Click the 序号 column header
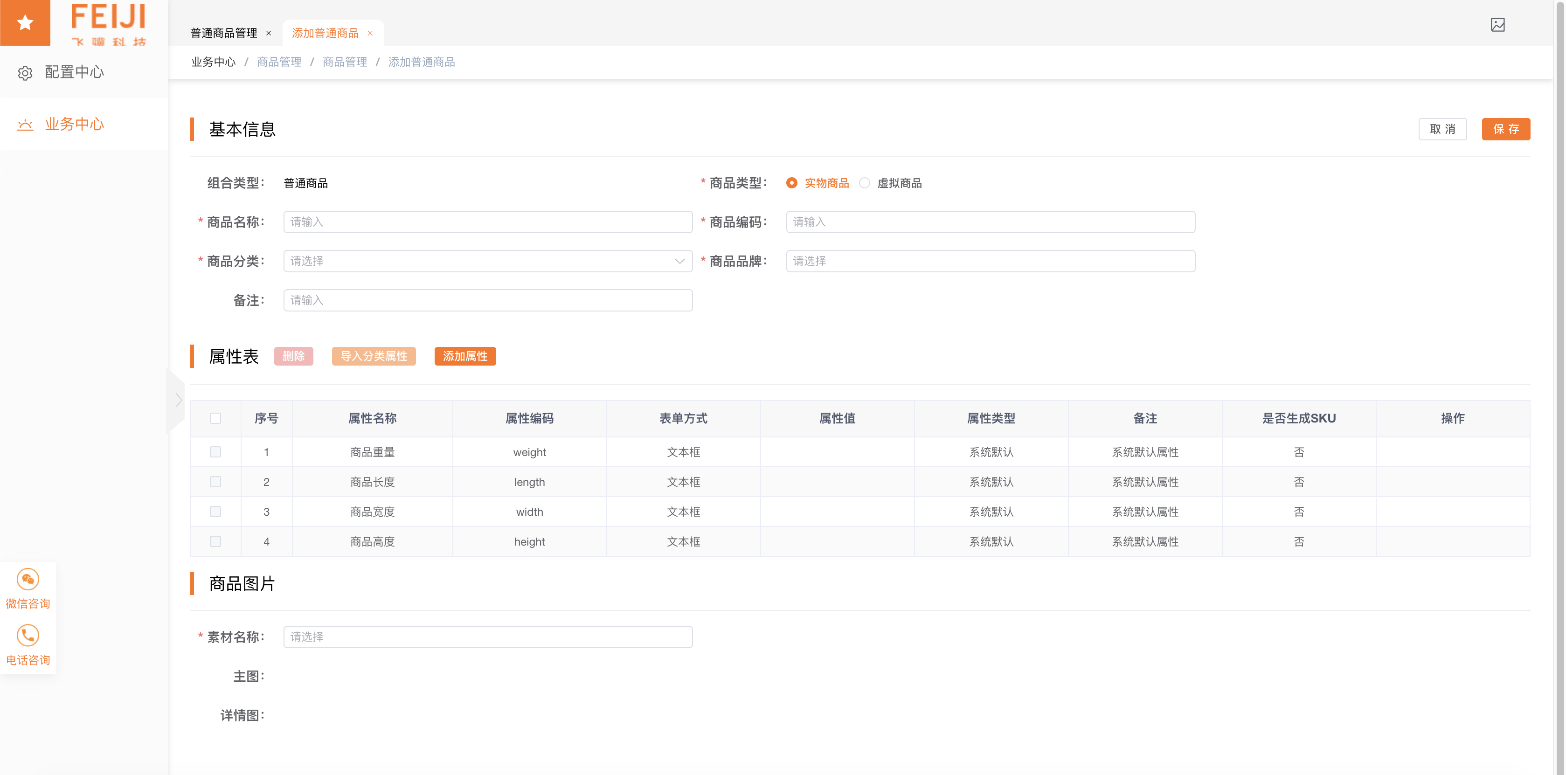 click(266, 418)
